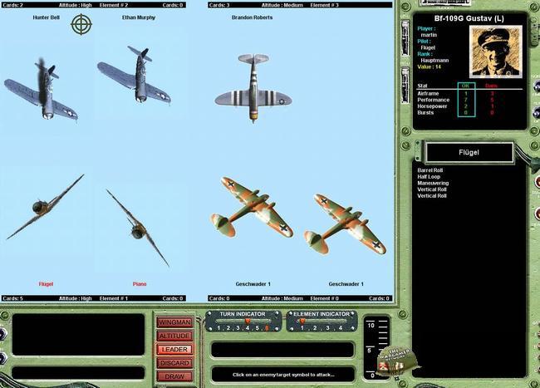Click the target symbol beside Hunter Bell
The image size is (540, 388).
pos(81,24)
